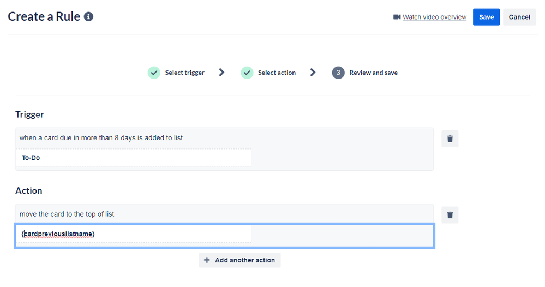The image size is (545, 287).
Task: Click the Trigger section heading
Action: [x=29, y=115]
